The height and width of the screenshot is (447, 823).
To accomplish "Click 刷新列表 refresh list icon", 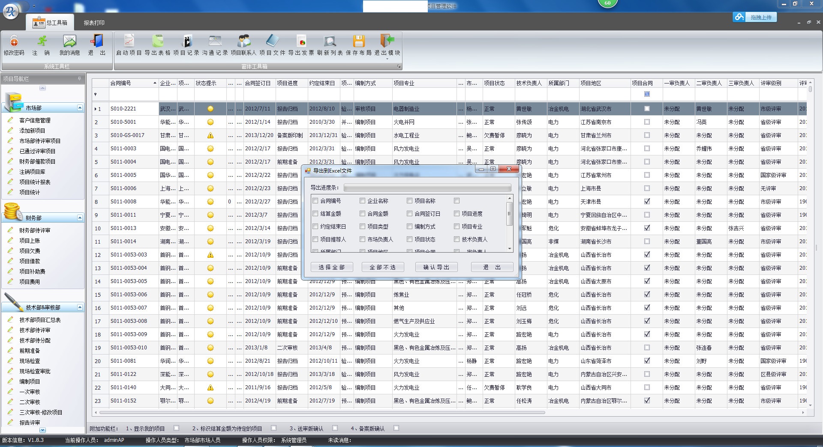I will click(330, 41).
